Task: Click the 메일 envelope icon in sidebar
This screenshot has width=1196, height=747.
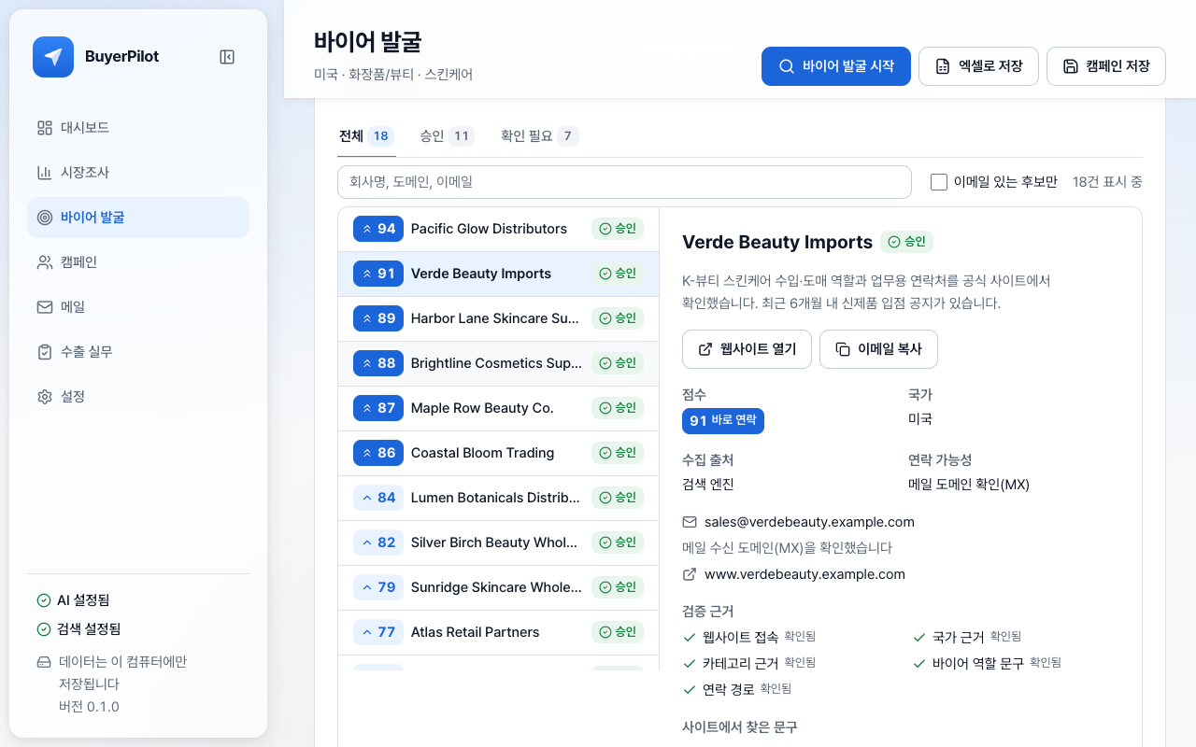Action: 45,307
